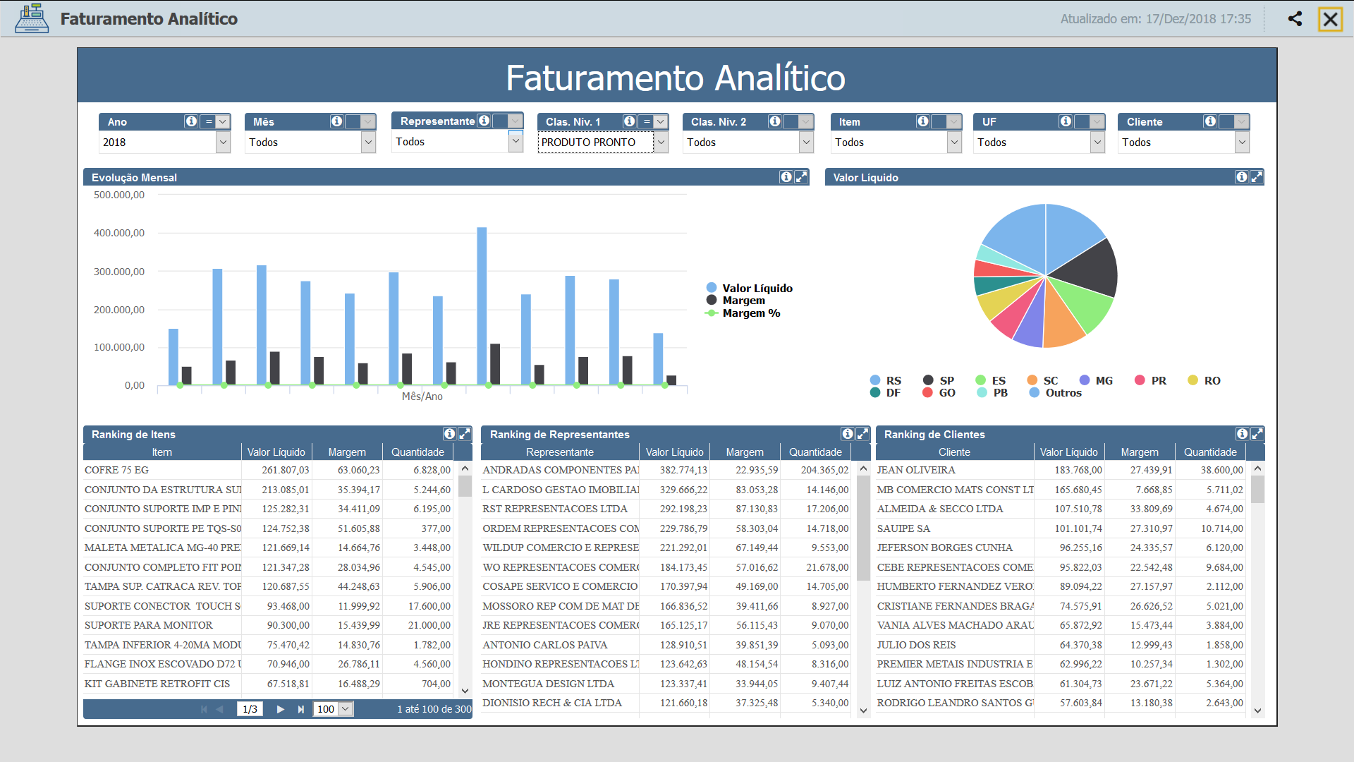
Task: Click the Margem column header in Ranking de Representantes
Action: click(x=745, y=452)
